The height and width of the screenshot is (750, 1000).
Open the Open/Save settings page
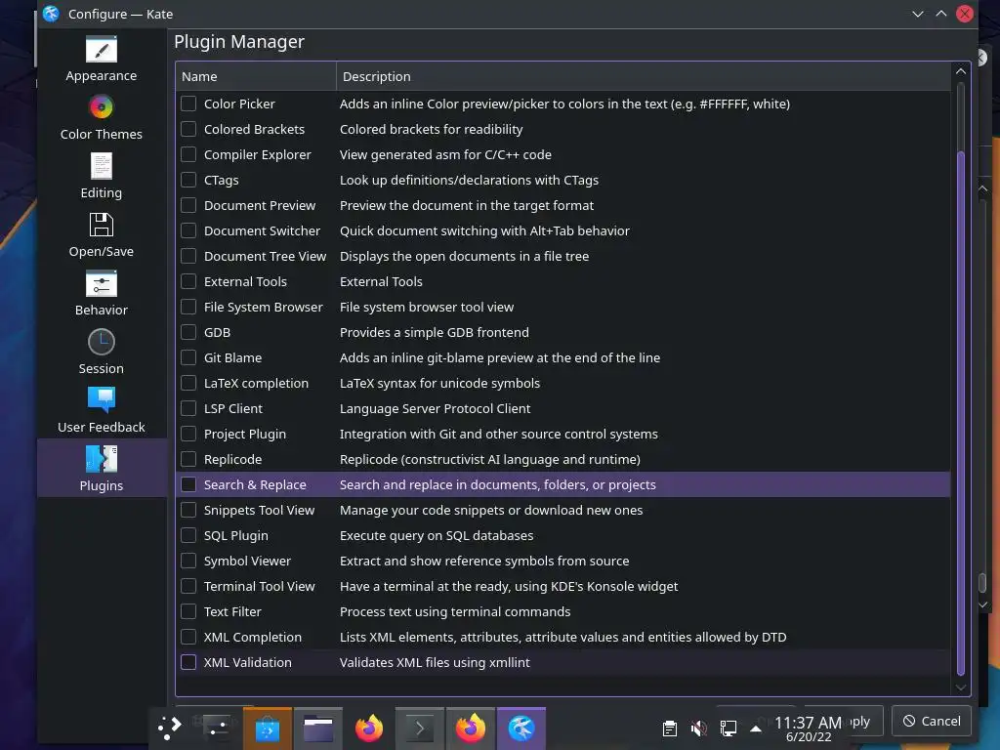pyautogui.click(x=102, y=234)
